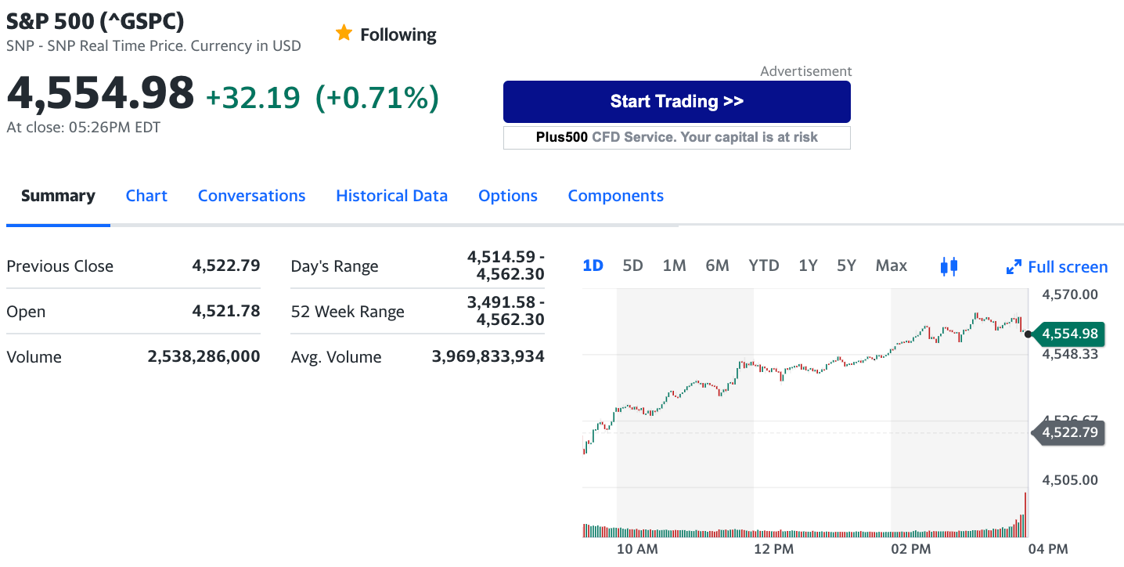Click the 12 PM time axis label

point(773,549)
